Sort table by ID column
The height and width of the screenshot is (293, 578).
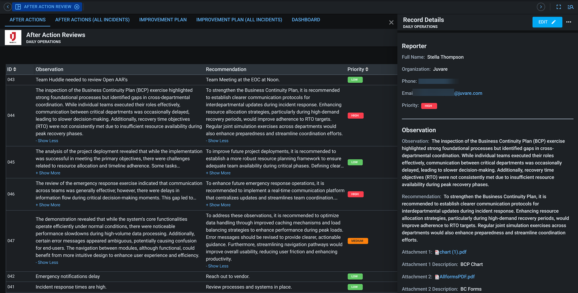click(15, 69)
